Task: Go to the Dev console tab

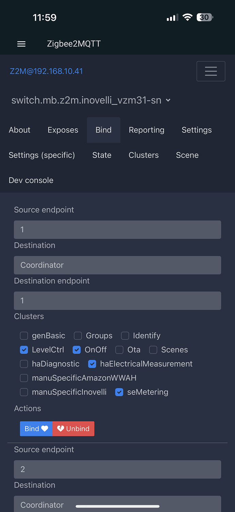Action: [31, 180]
